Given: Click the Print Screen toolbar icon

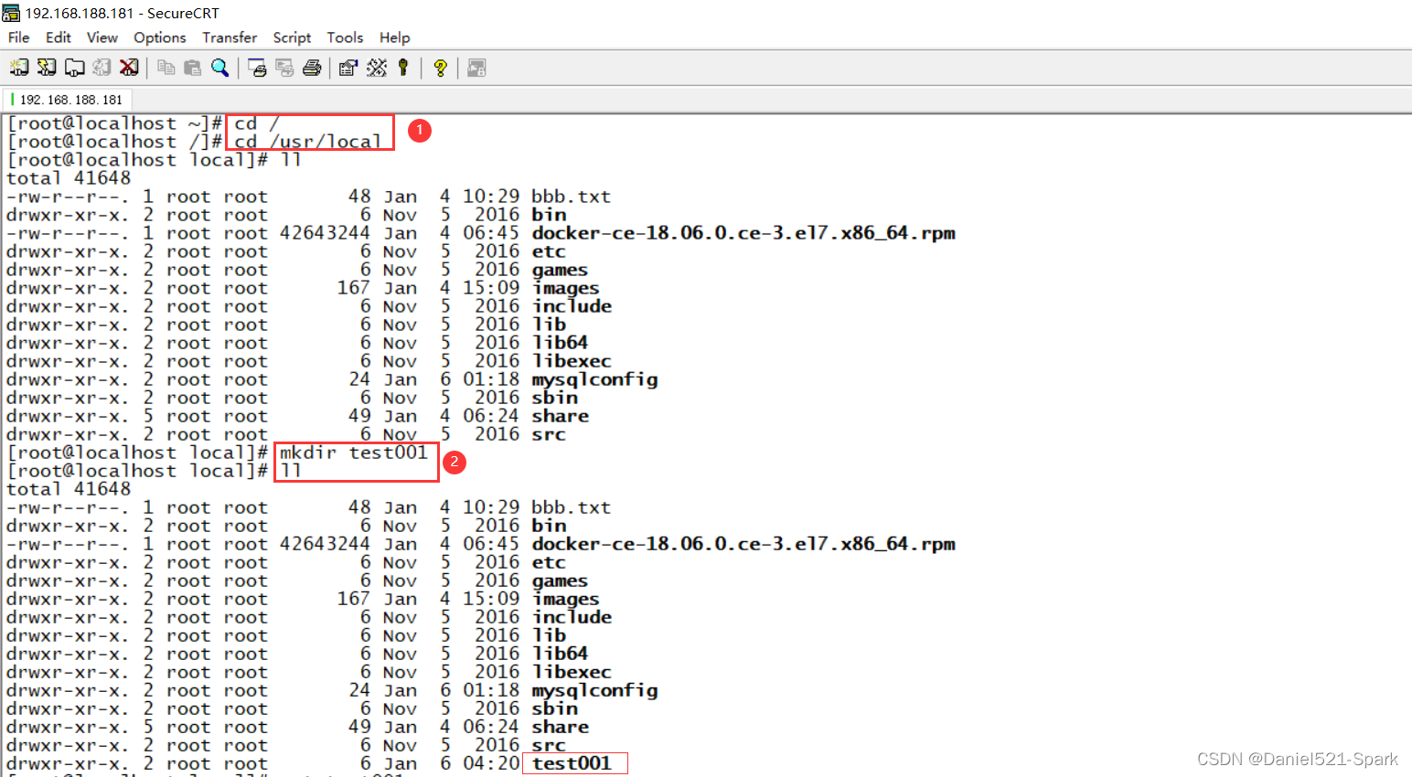Looking at the screenshot, I should point(258,68).
